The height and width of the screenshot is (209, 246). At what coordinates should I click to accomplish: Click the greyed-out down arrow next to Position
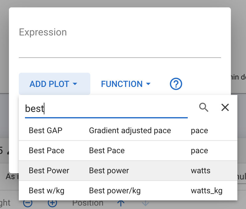(145, 203)
